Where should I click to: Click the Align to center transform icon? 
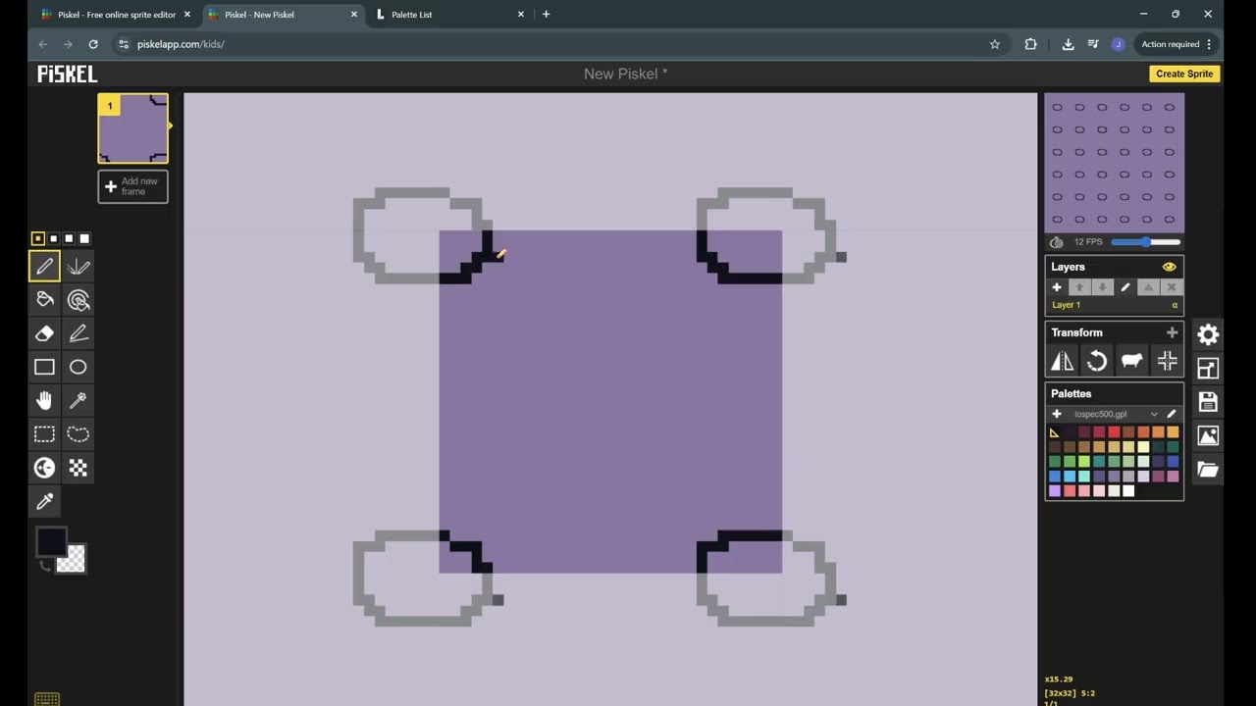click(1167, 361)
